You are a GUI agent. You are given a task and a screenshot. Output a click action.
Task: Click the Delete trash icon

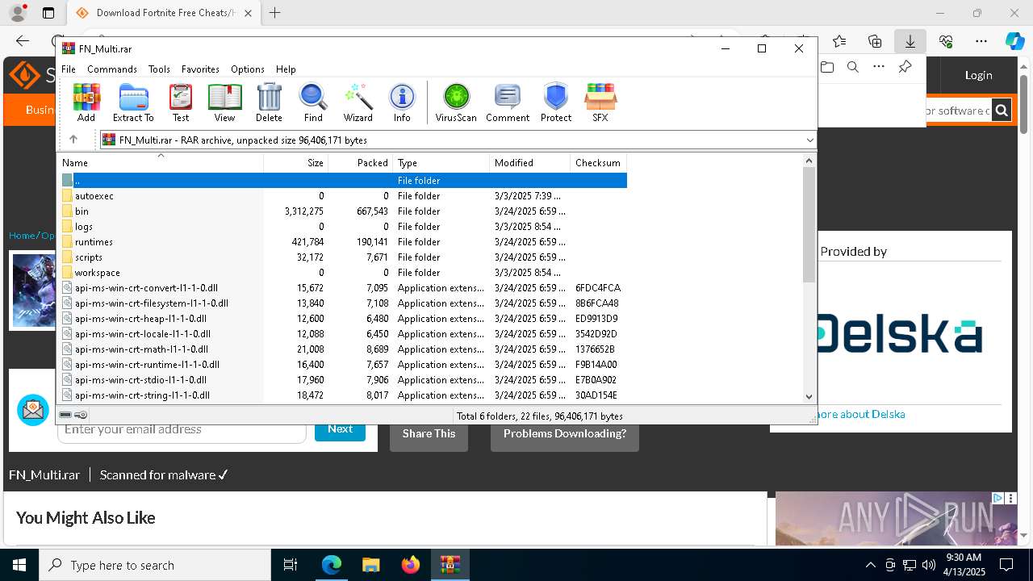tap(269, 102)
